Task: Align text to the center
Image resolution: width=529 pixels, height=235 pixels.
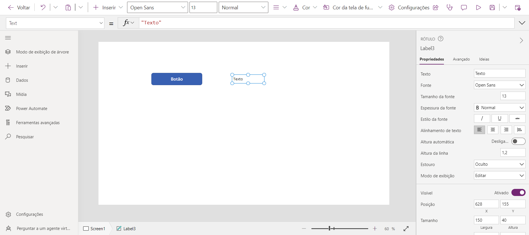Action: [x=493, y=130]
